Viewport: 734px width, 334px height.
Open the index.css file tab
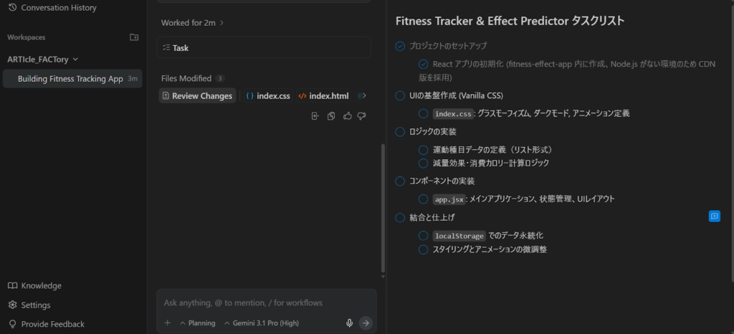point(268,96)
